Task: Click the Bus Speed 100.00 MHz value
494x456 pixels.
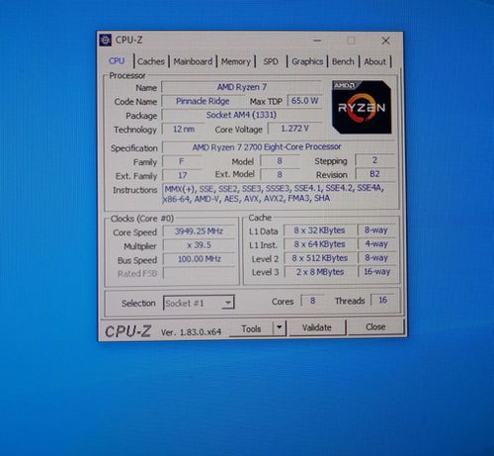Action: (x=200, y=259)
